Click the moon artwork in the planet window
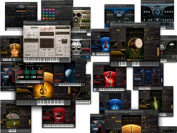 click(69, 73)
